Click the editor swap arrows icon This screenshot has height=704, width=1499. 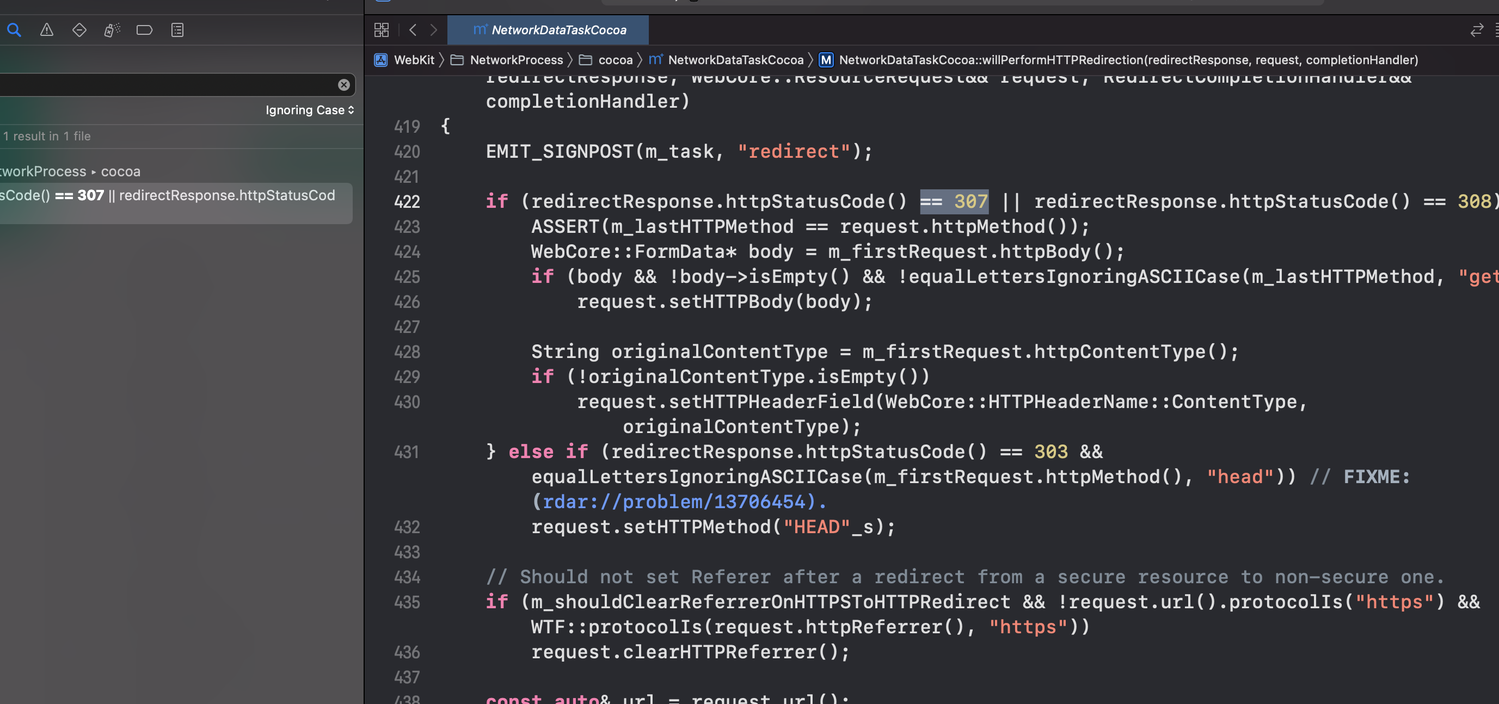click(x=1476, y=30)
